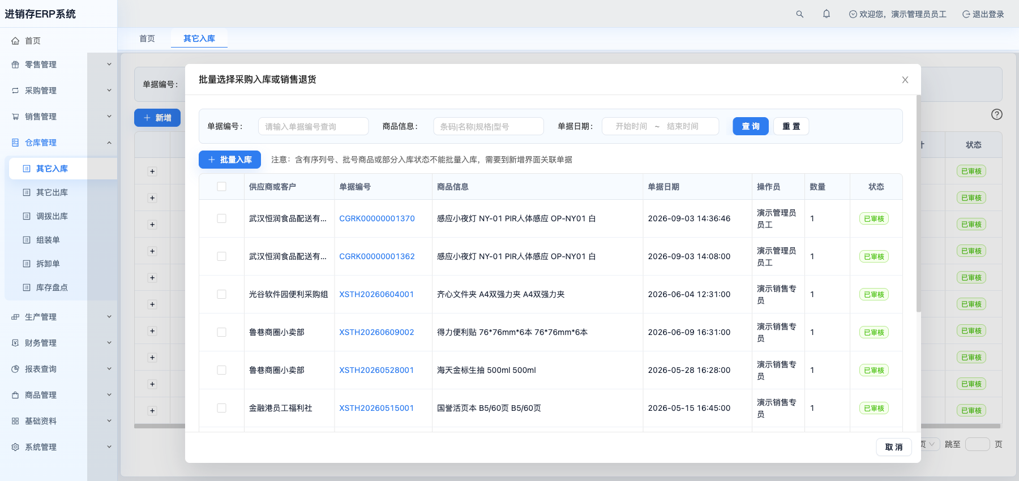This screenshot has width=1019, height=481.
Task: Expand the 商品管理 menu chevron
Action: click(x=109, y=395)
